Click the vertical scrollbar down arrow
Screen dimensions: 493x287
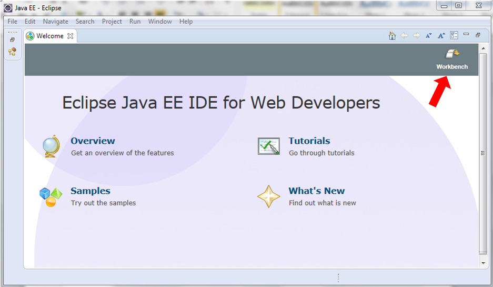tap(483, 262)
